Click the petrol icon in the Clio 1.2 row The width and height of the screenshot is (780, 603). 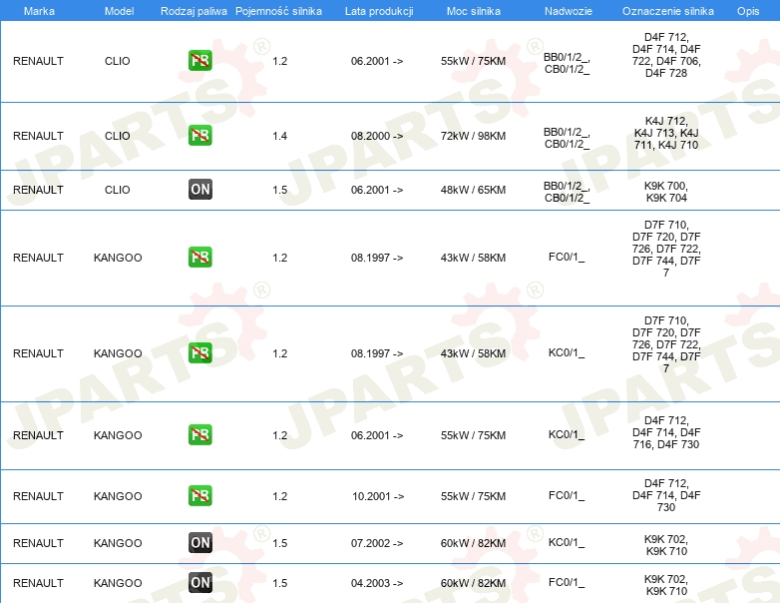coord(199,61)
